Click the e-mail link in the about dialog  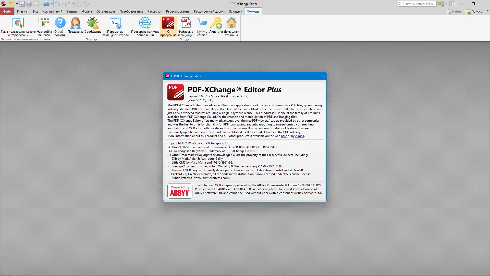(299, 136)
